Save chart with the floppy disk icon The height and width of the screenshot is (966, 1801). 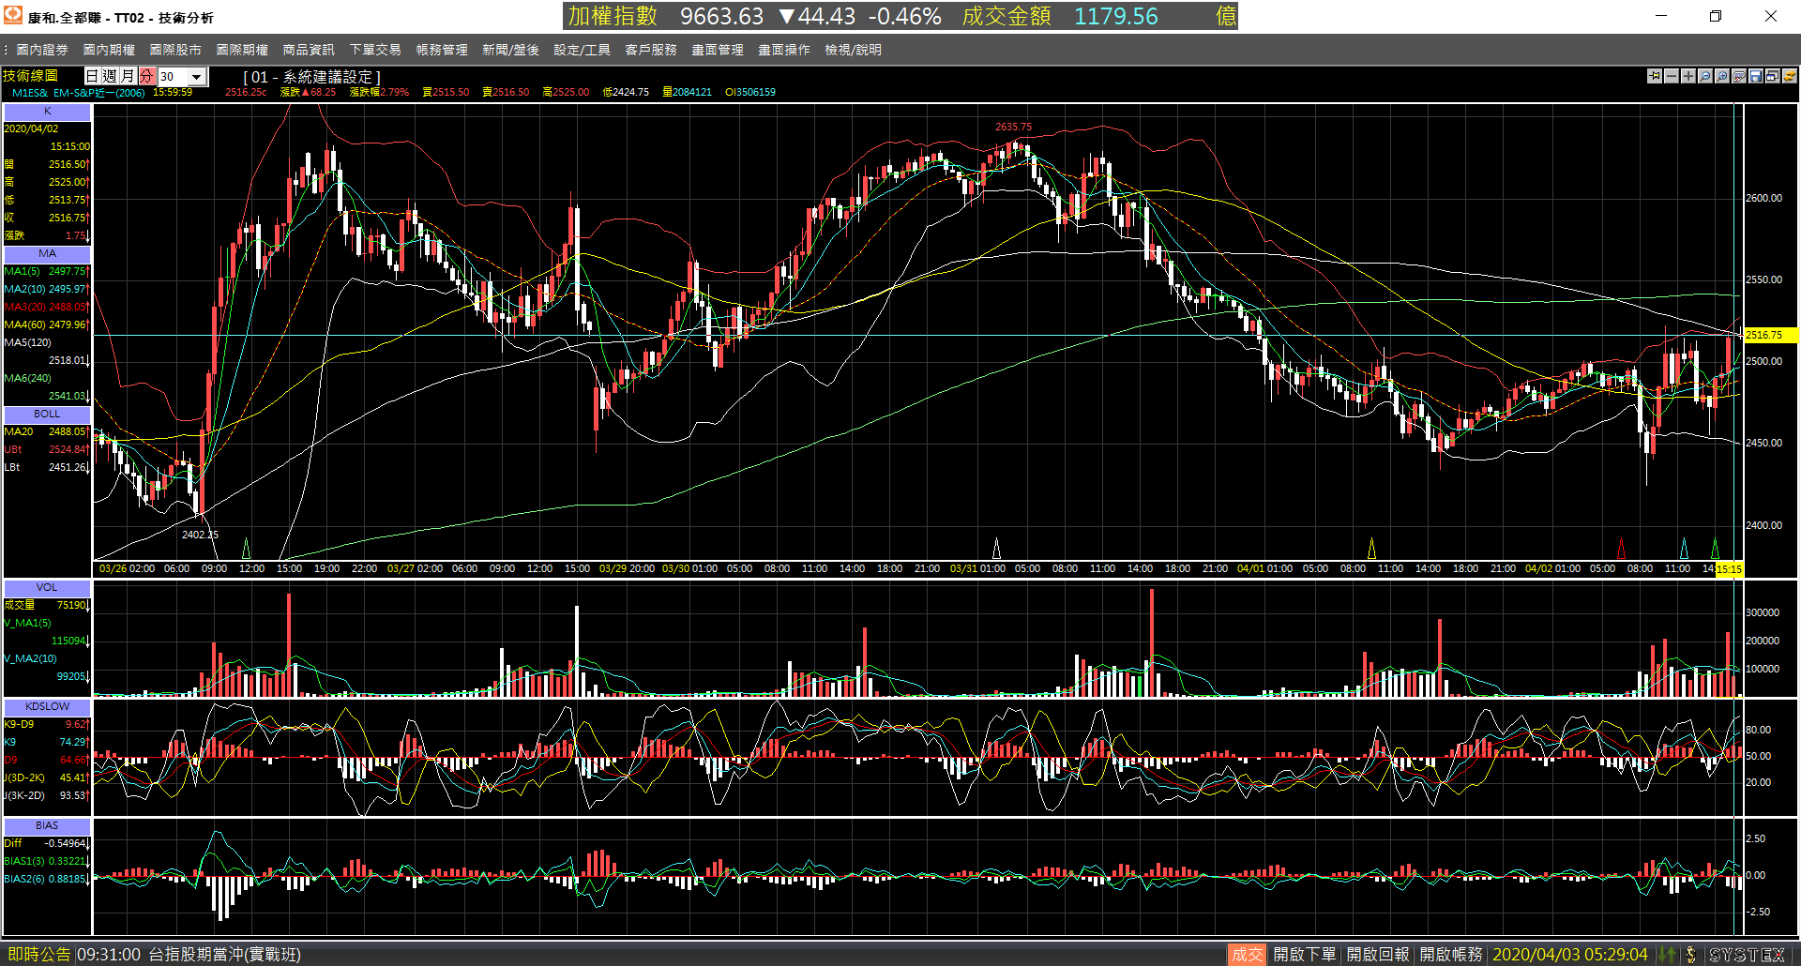click(x=1756, y=76)
